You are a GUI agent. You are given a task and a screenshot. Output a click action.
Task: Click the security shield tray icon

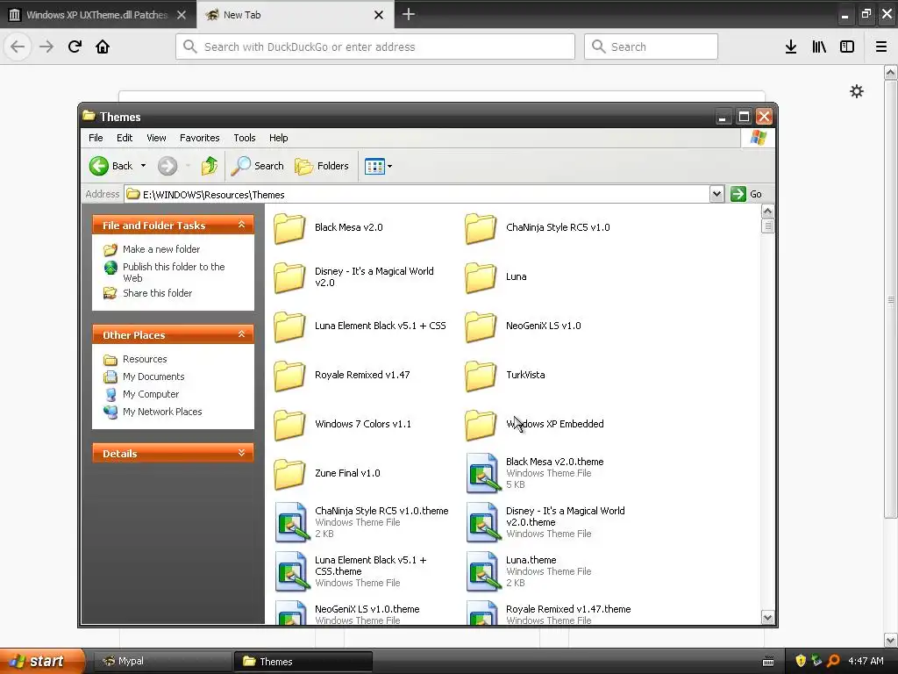pyautogui.click(x=801, y=661)
